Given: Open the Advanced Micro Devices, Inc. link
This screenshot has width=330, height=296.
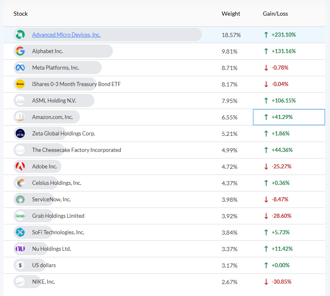Looking at the screenshot, I should [66, 35].
